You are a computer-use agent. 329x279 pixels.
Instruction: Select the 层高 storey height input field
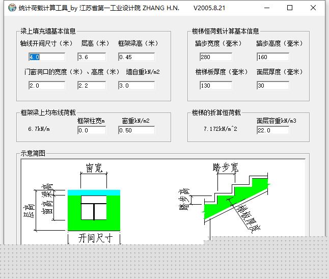(91, 57)
